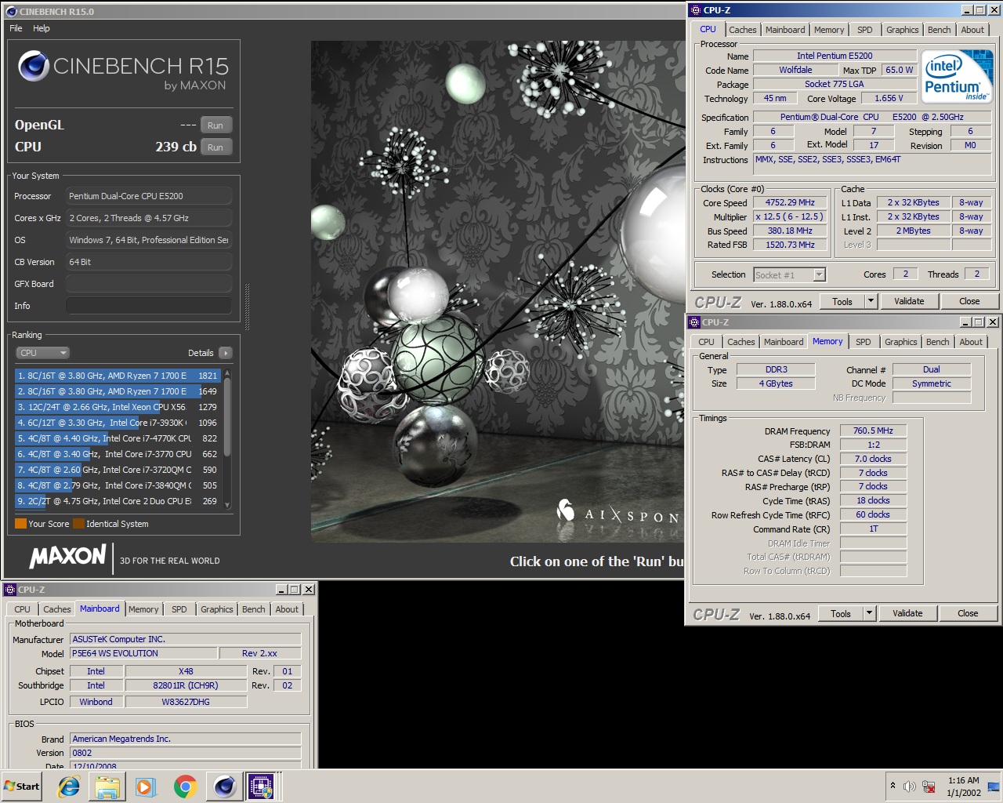Click the Intel Pentium inside logo

click(x=957, y=76)
